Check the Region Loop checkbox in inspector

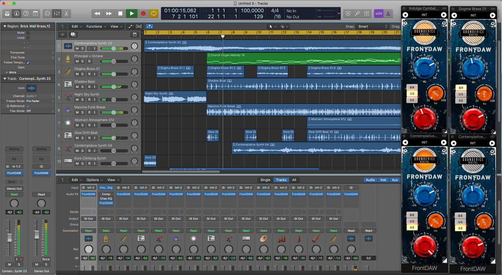(28, 38)
